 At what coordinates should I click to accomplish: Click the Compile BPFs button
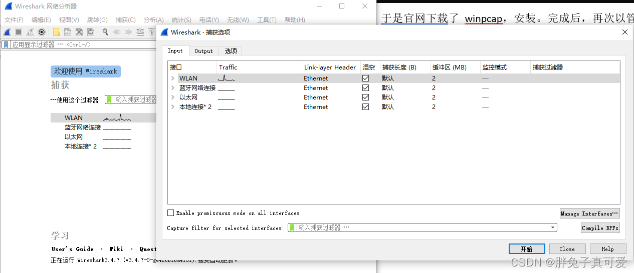(x=600, y=228)
